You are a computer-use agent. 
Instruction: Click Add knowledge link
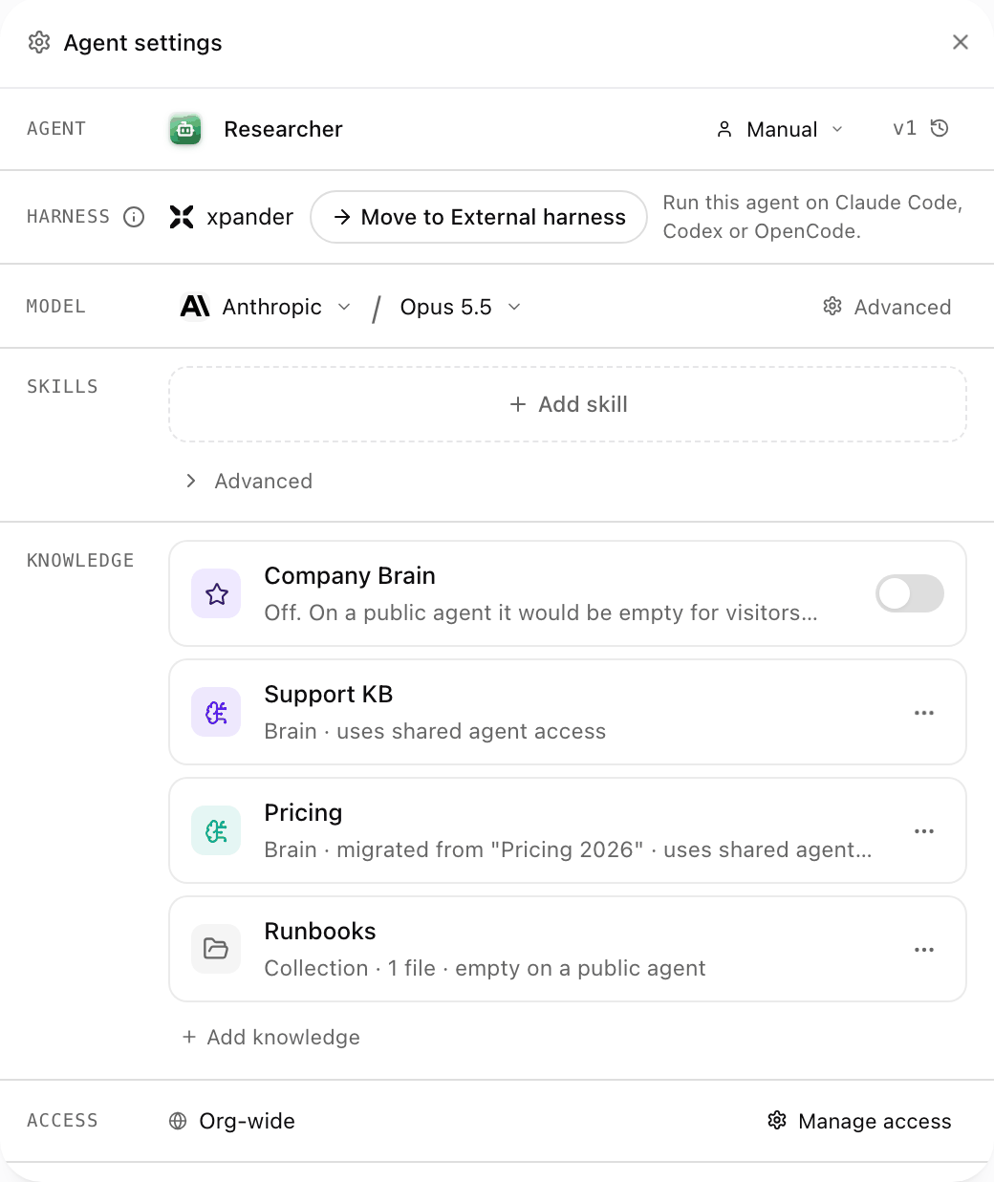(x=271, y=1037)
